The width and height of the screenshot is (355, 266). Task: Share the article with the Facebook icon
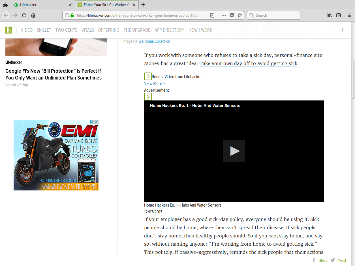tap(314, 260)
